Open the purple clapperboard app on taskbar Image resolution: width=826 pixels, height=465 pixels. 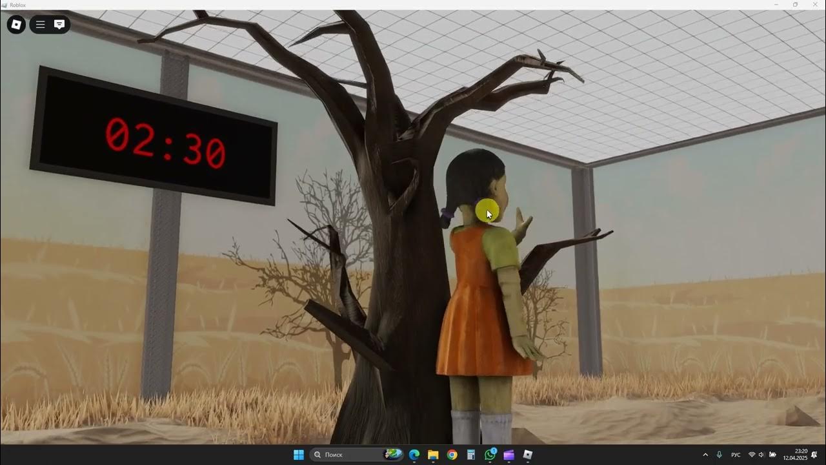509,455
